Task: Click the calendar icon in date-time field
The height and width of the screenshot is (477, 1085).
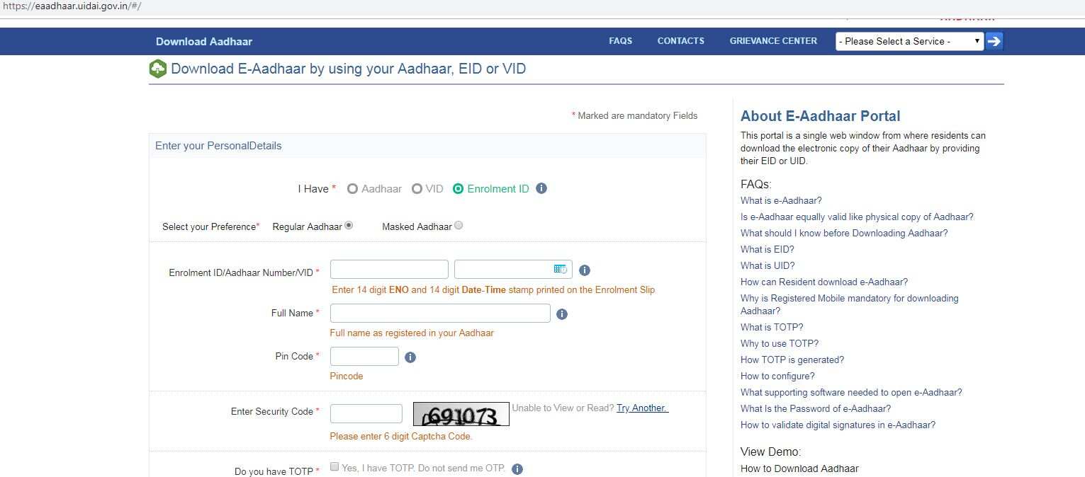Action: (x=561, y=269)
